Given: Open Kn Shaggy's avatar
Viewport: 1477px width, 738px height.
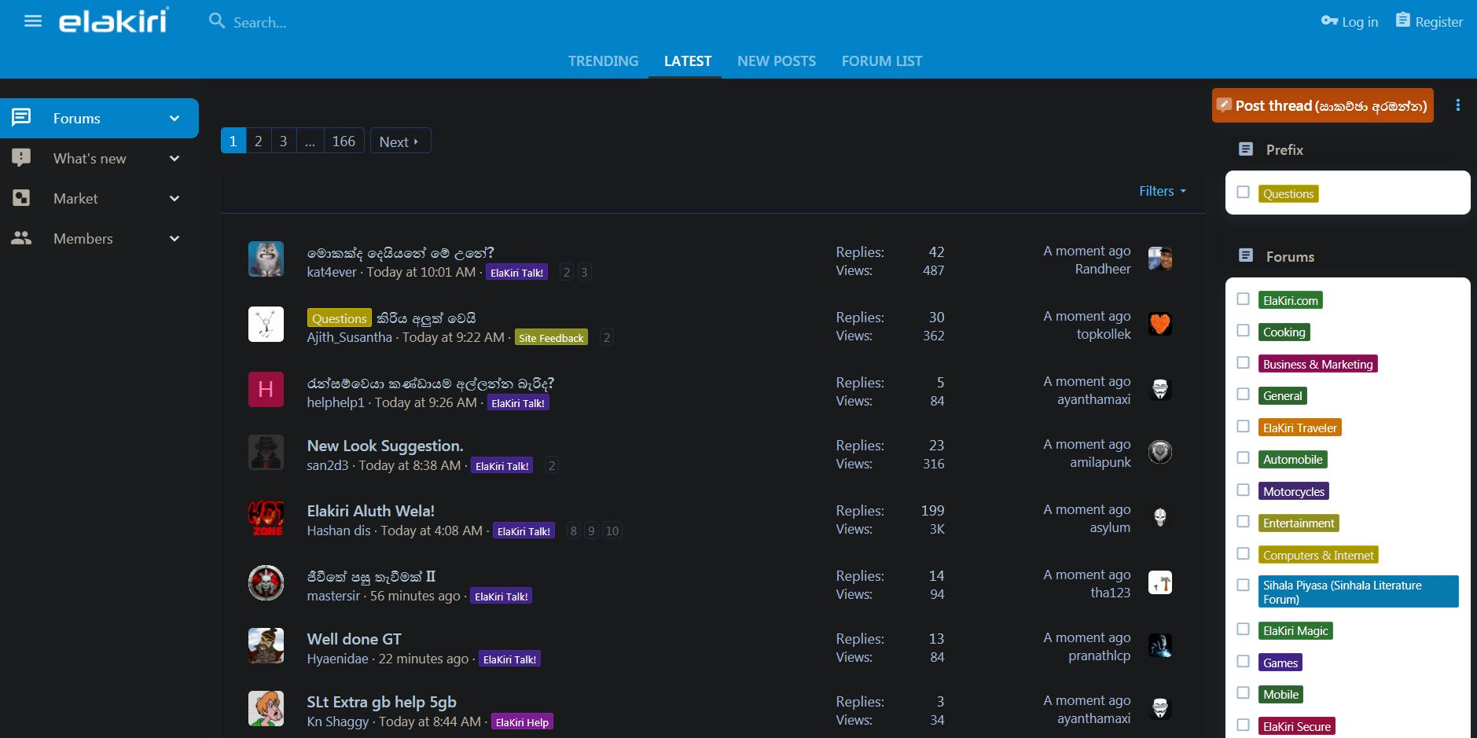Looking at the screenshot, I should point(266,709).
